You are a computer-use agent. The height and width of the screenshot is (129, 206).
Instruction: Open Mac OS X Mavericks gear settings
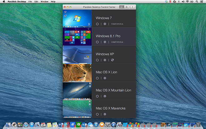[x=105, y=114]
